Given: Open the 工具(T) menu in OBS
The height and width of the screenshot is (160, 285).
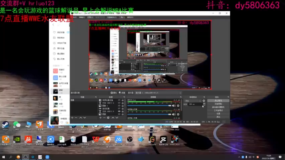Looking at the screenshot, I should [122, 17].
